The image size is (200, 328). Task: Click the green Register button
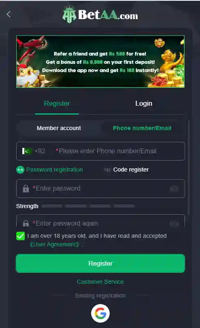(x=100, y=263)
